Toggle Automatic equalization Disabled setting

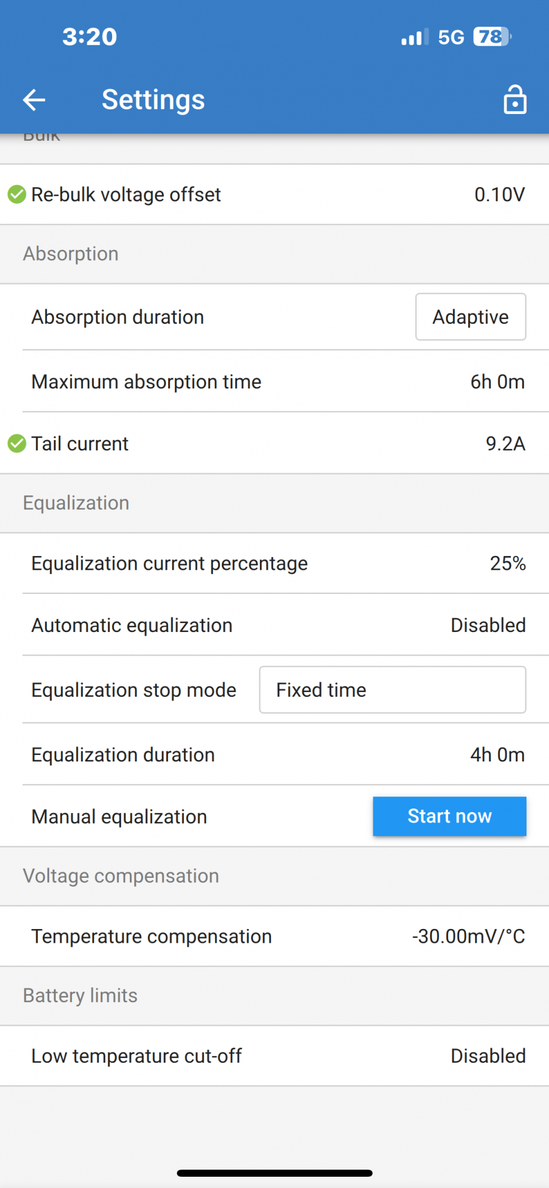[488, 625]
